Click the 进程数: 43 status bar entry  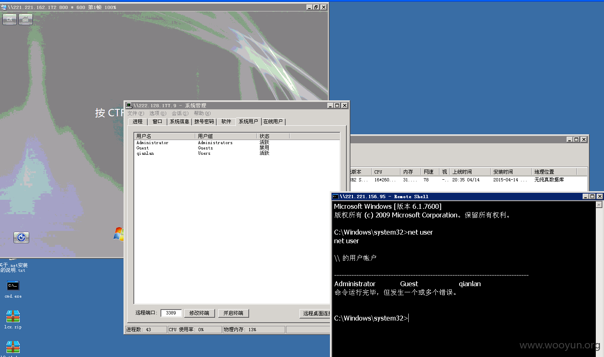pos(146,330)
